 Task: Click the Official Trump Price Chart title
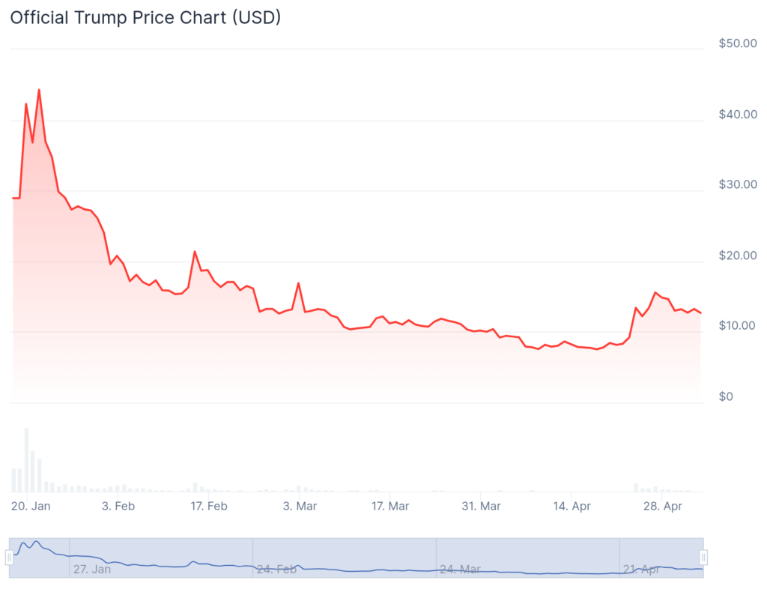[146, 18]
